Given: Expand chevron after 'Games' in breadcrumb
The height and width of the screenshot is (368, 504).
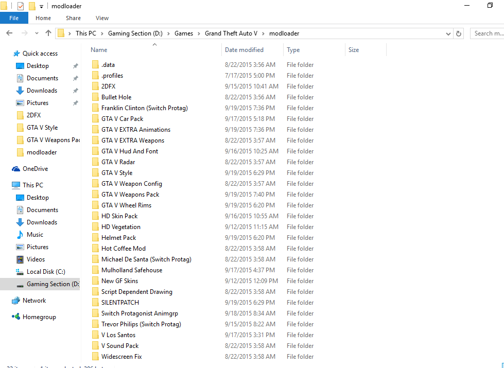Looking at the screenshot, I should 199,33.
